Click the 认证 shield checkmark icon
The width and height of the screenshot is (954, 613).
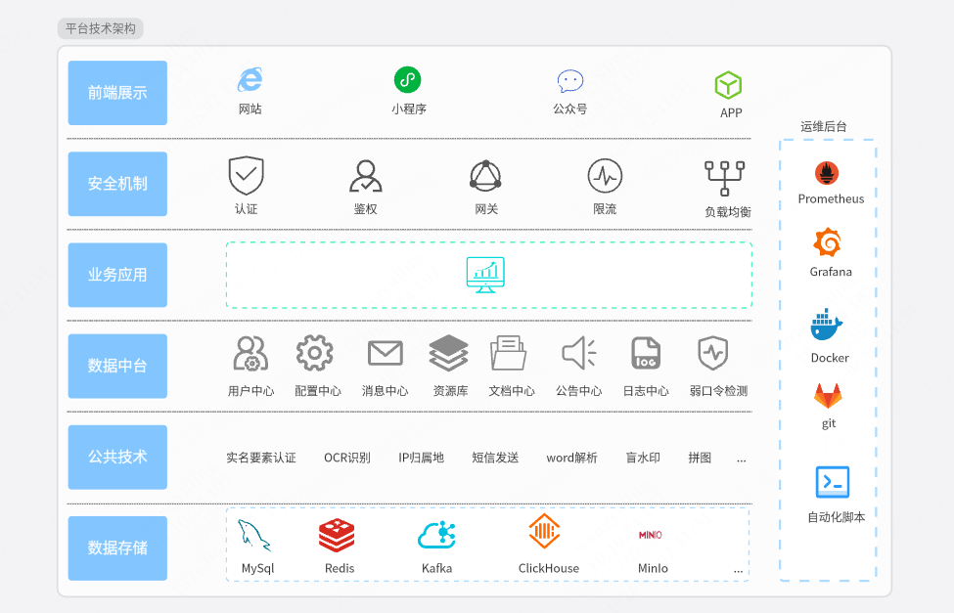pyautogui.click(x=246, y=175)
